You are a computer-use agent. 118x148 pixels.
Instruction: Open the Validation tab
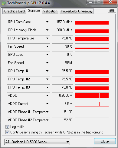point(50,11)
